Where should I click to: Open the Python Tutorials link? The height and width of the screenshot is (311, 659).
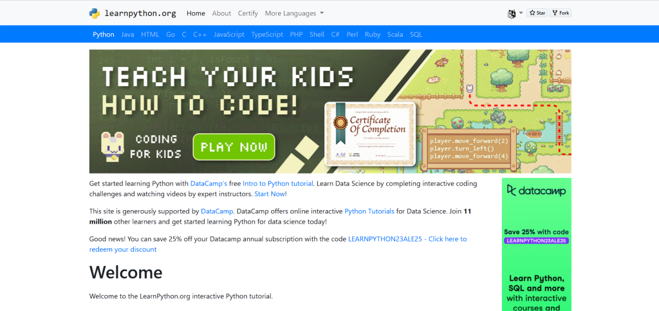[369, 211]
